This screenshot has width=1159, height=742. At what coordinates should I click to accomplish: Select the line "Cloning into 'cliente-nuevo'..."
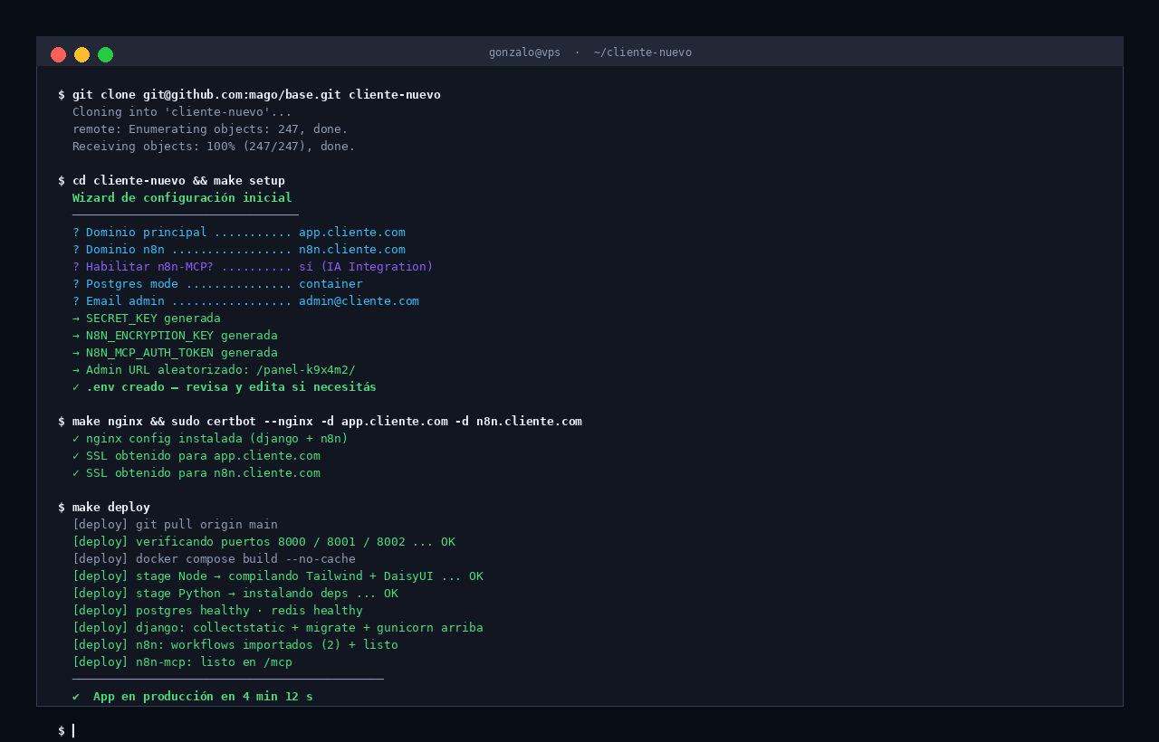(182, 112)
